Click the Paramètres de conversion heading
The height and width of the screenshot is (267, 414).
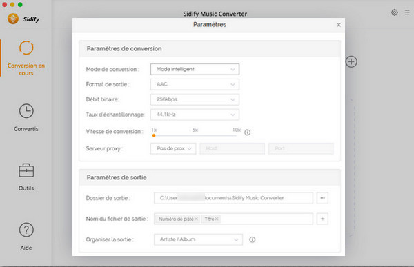pos(124,48)
